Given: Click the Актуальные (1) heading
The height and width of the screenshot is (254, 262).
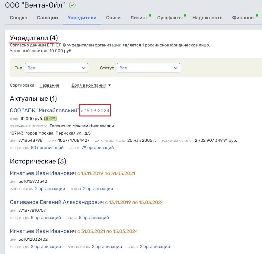Looking at the screenshot, I should click(x=33, y=99).
